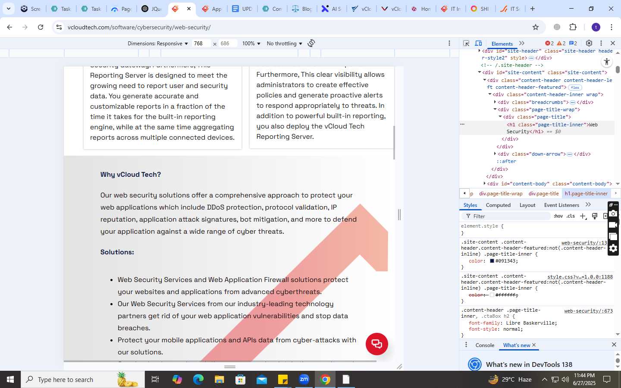Click the orange warnings count badge
Image resolution: width=621 pixels, height=388 pixels.
(561, 43)
